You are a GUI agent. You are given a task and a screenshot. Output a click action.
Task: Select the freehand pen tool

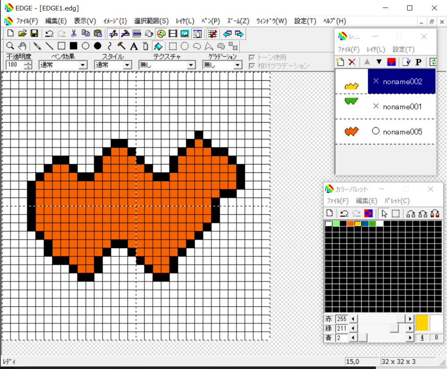coord(37,46)
